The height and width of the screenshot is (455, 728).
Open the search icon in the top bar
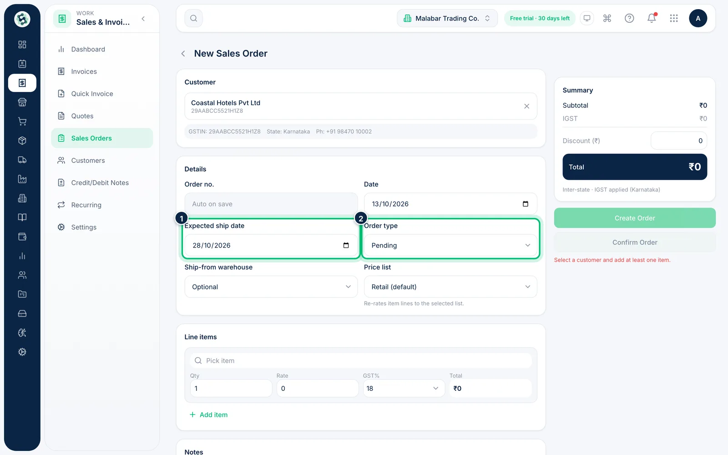click(x=193, y=18)
